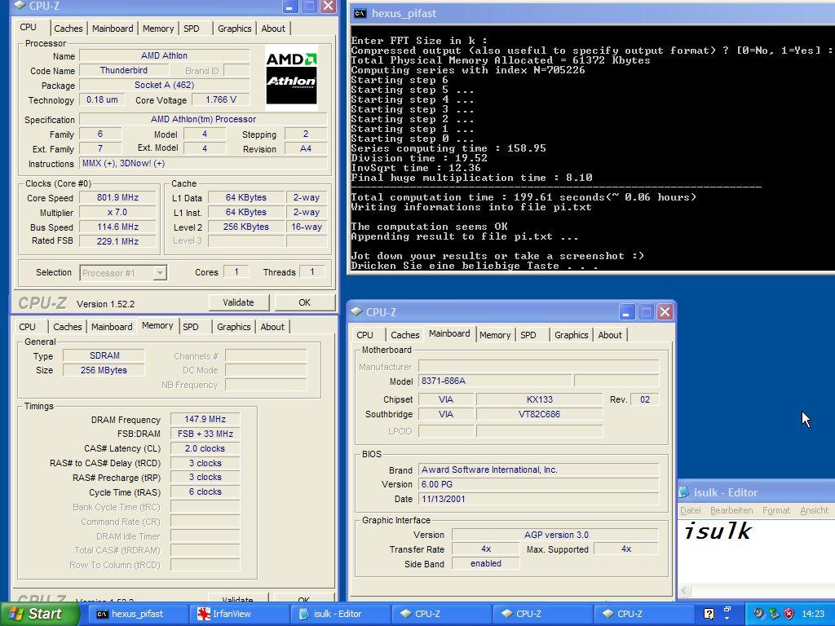Open Memory tab in mainboard CPU-Z window

click(x=495, y=335)
